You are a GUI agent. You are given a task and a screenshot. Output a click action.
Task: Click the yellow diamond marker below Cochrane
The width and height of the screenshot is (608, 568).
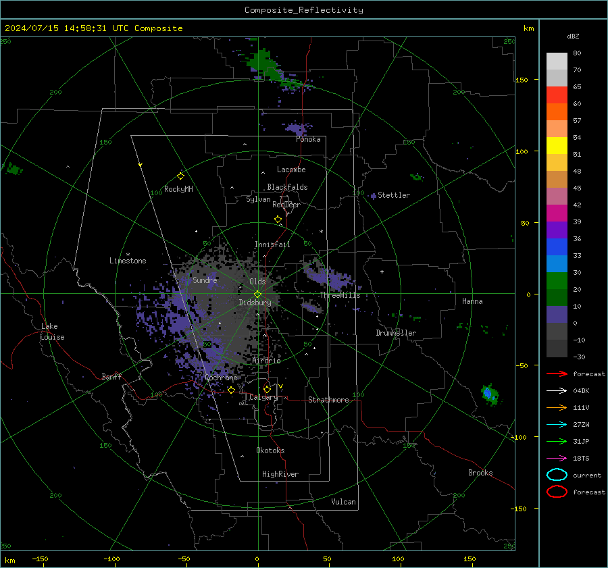coord(232,390)
